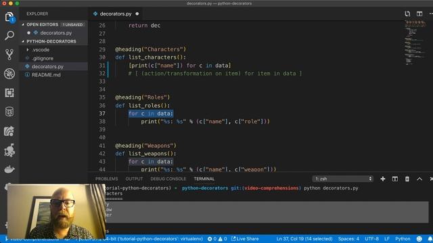This screenshot has width=433, height=243.
Task: Create a new terminal with plus icon
Action: pyautogui.click(x=383, y=179)
